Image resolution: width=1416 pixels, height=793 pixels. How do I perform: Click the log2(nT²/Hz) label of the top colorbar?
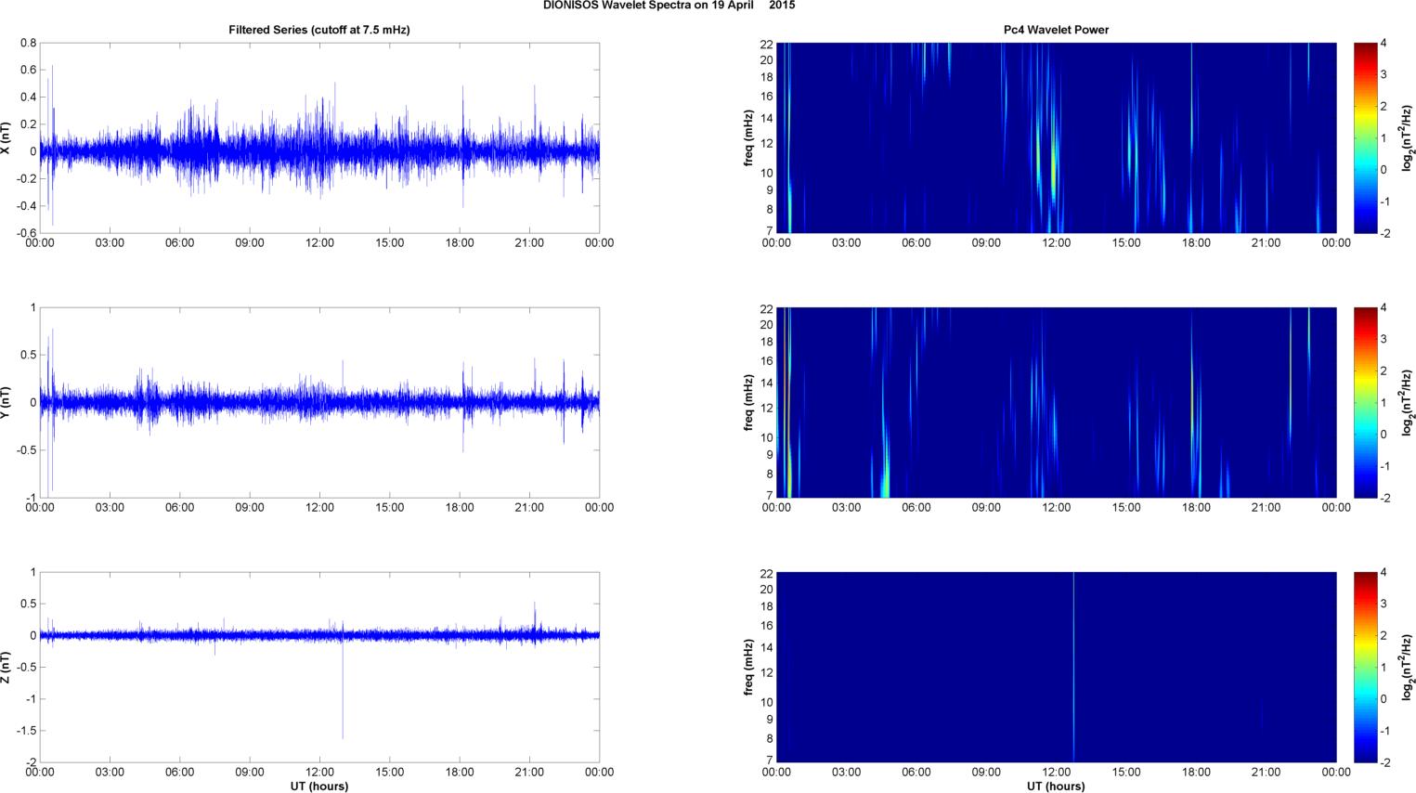[x=1409, y=137]
